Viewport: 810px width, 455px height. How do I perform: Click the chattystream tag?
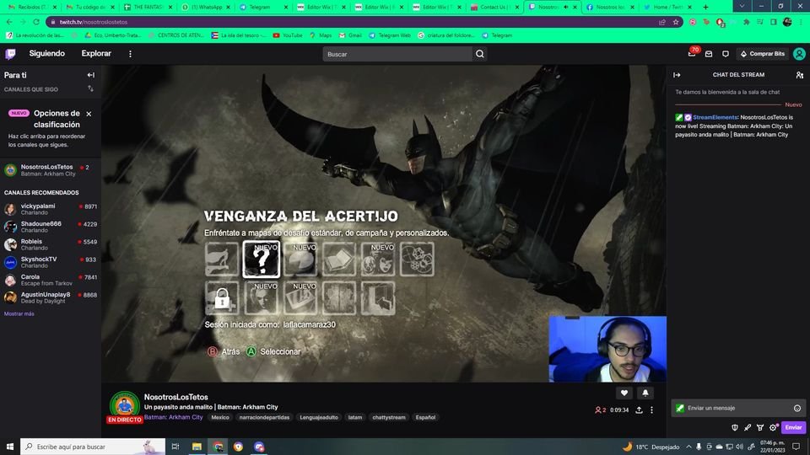tap(389, 417)
